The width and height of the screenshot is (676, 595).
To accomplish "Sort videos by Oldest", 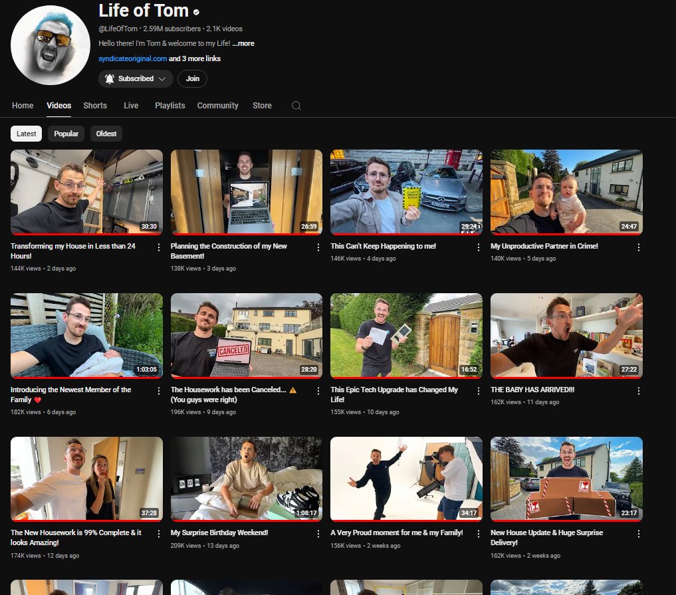I will (x=106, y=134).
